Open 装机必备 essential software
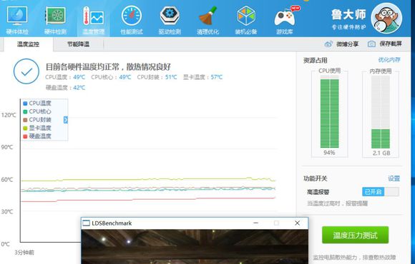The width and height of the screenshot is (415, 264). point(246,20)
